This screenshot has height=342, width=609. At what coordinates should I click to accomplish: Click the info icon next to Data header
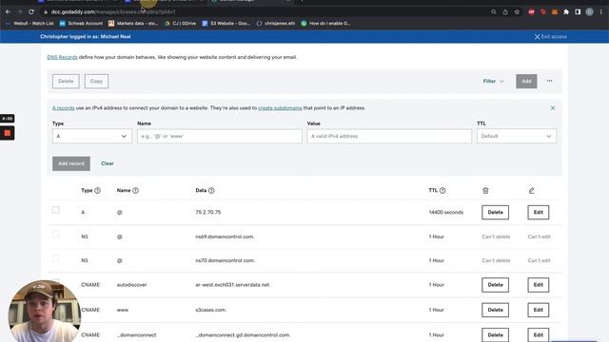(x=211, y=190)
